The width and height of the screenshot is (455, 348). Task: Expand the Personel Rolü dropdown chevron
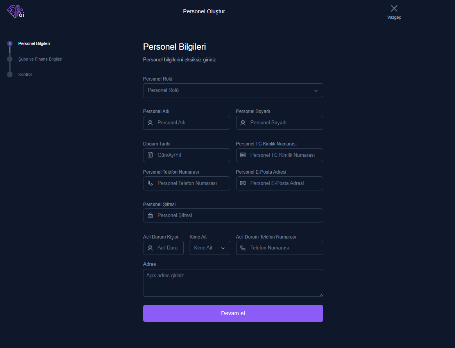[316, 91]
